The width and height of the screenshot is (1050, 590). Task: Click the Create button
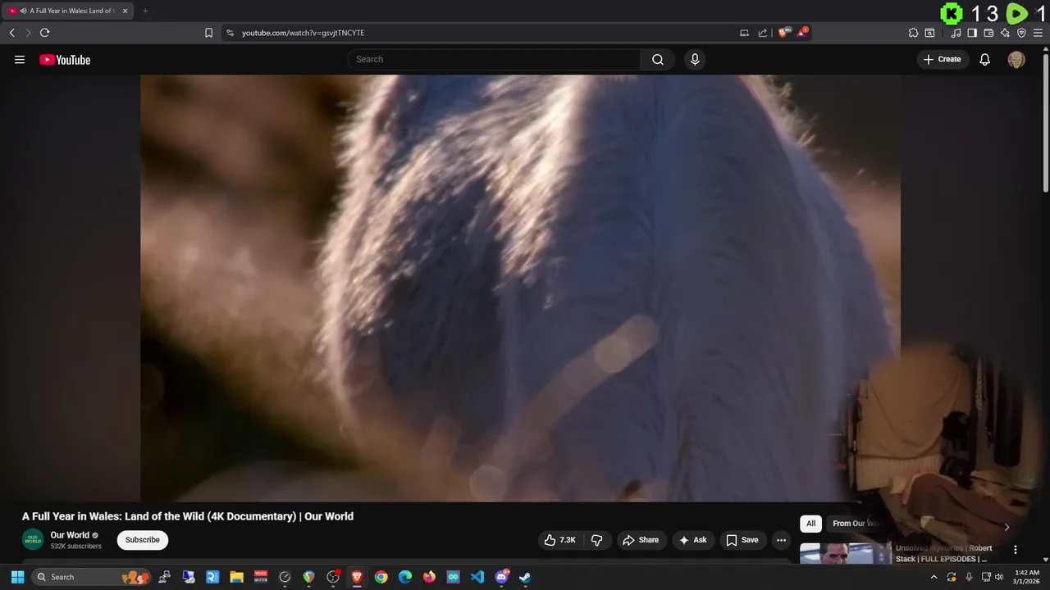point(943,59)
